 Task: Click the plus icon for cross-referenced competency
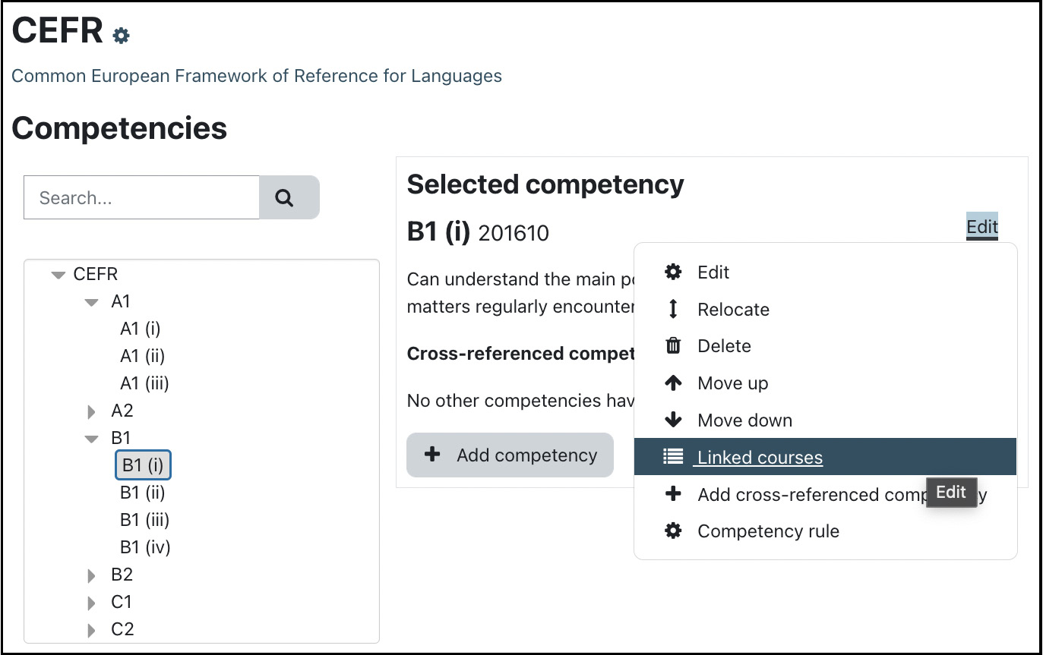[x=673, y=494]
